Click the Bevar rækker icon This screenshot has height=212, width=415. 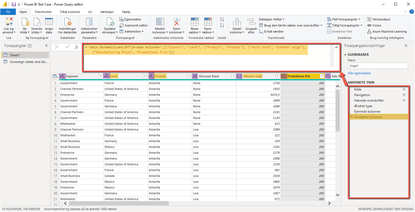point(195,22)
